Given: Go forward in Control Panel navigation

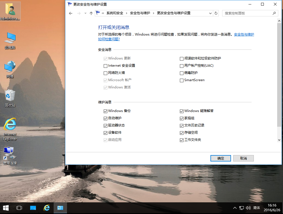Looking at the screenshot, I should tap(79, 13).
